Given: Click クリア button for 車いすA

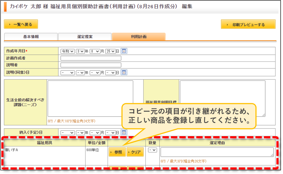Looking at the screenshot, I should pos(135,152).
